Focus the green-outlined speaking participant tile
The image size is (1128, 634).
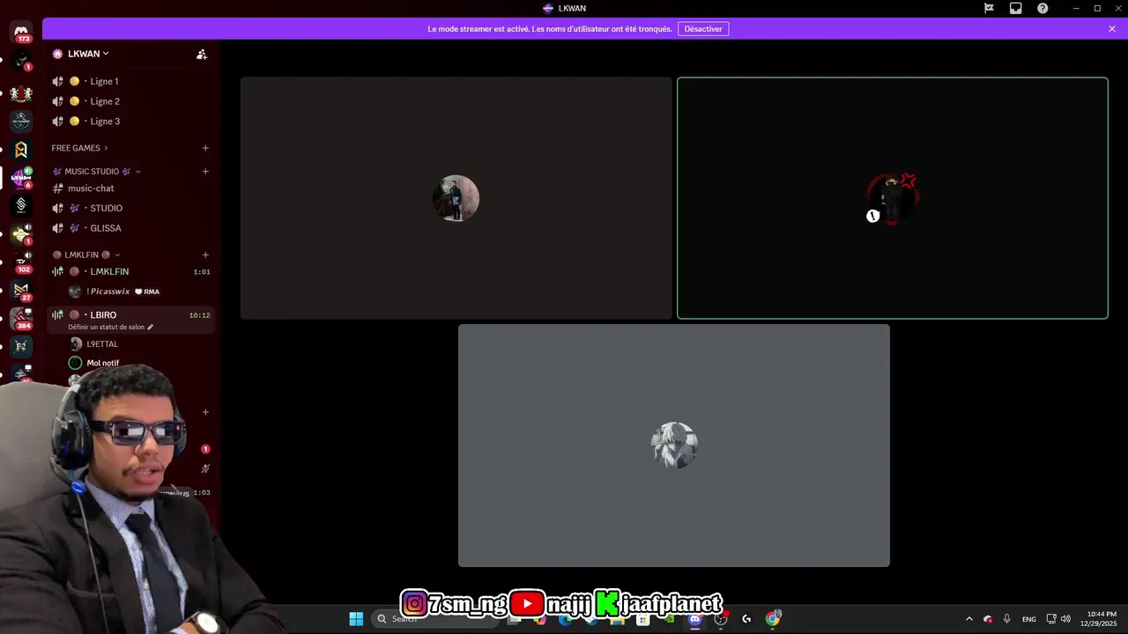click(892, 198)
